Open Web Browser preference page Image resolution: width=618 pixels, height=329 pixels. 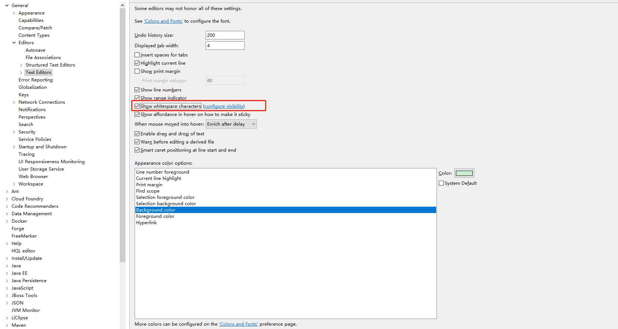[33, 177]
